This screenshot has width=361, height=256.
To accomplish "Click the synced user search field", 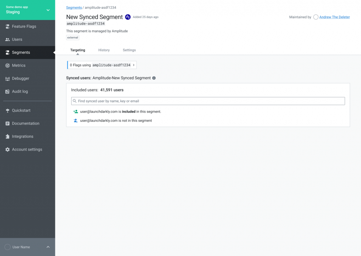I will (x=208, y=101).
